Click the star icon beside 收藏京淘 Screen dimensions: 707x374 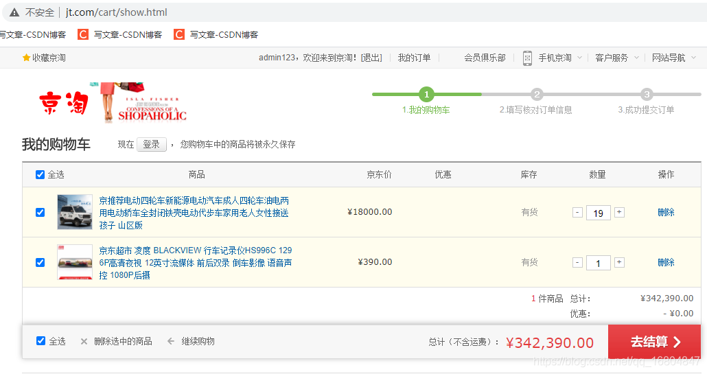(x=26, y=58)
